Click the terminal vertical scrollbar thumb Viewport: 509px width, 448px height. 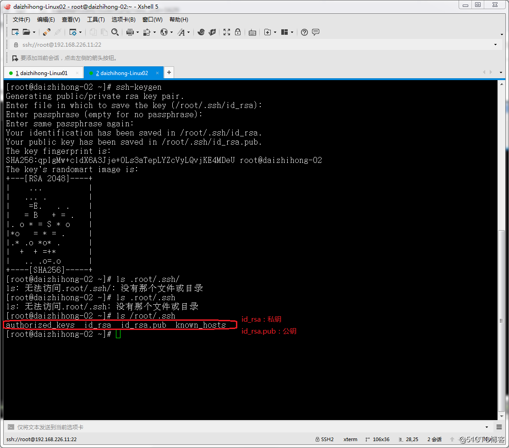[x=501, y=321]
